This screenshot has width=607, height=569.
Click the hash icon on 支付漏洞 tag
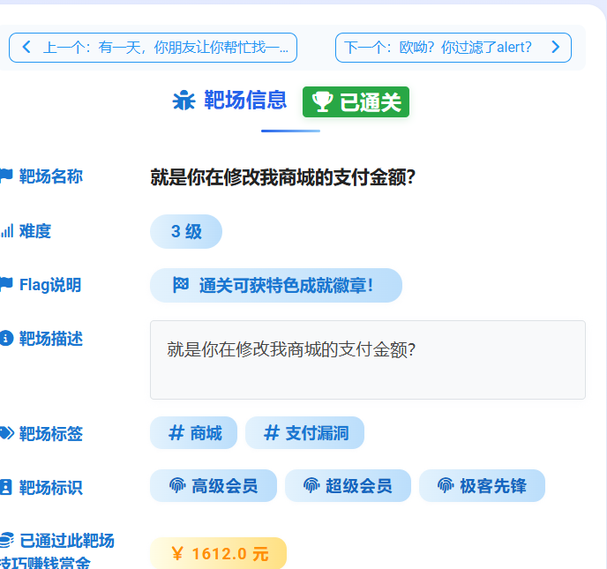click(x=272, y=432)
